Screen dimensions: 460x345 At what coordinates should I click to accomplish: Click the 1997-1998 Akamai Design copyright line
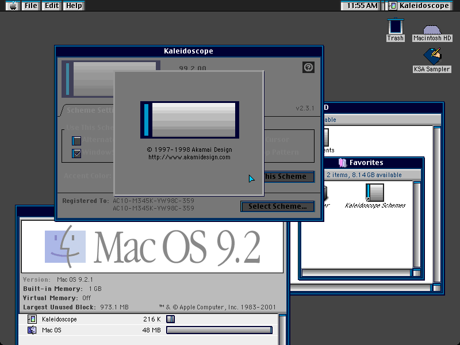(x=190, y=149)
